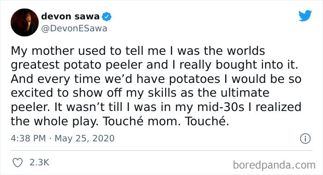The height and width of the screenshot is (175, 323).
Task: Open the devon sawa display name
Action: pyautogui.click(x=70, y=16)
